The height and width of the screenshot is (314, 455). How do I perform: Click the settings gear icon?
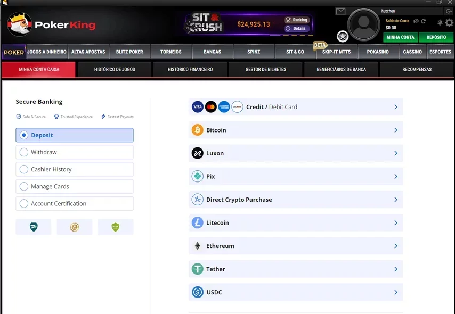click(x=449, y=23)
